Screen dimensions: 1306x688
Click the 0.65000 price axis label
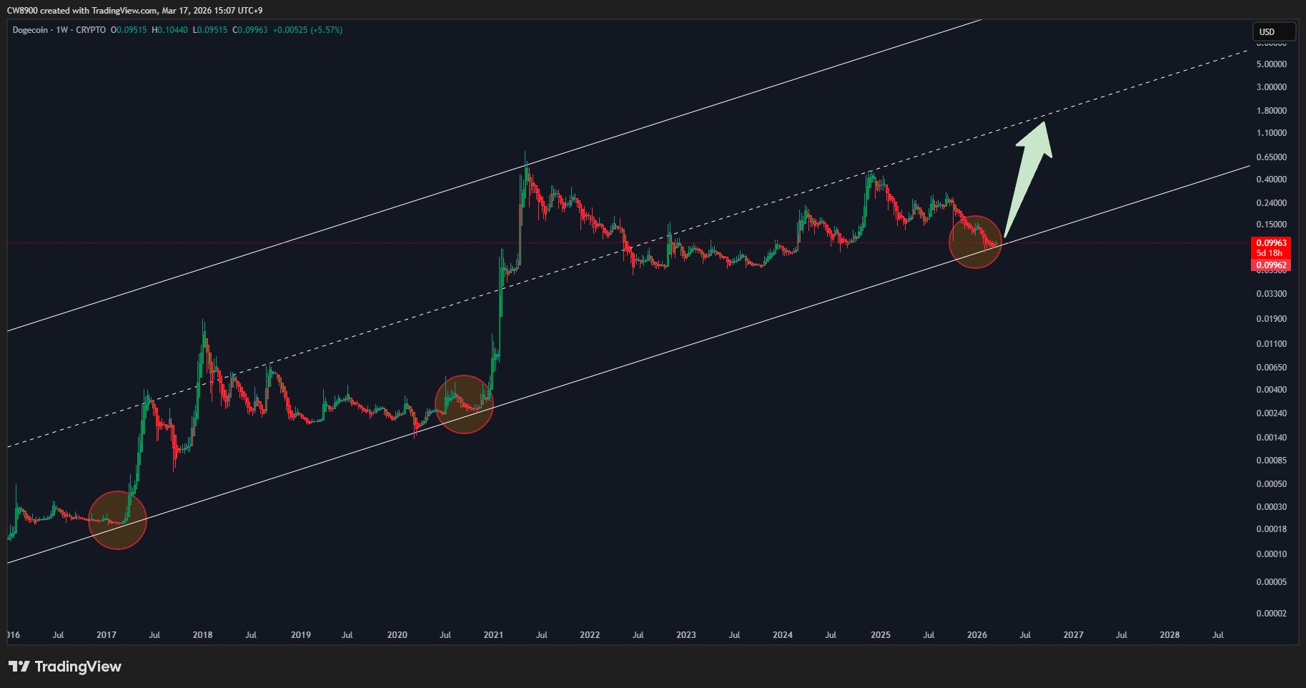point(1272,157)
